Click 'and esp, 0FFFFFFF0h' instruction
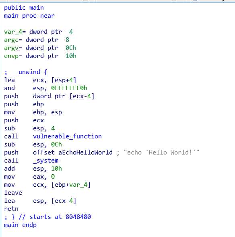 click(45, 88)
